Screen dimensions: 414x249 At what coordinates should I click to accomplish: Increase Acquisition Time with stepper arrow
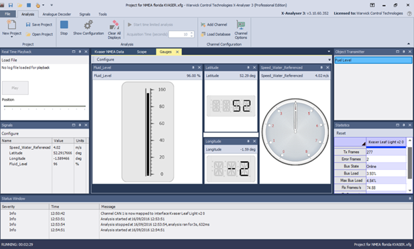tap(192, 33)
